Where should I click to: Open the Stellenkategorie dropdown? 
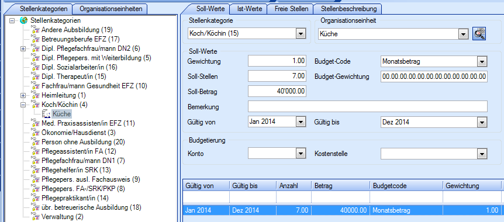301,33
